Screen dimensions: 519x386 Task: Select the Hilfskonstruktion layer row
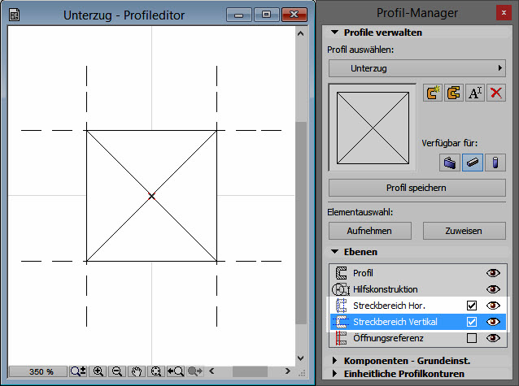[418, 289]
